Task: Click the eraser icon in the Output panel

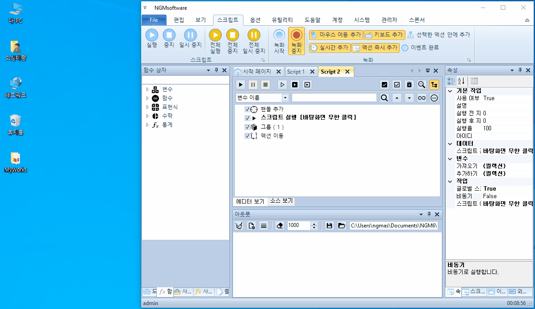Action: tap(279, 225)
